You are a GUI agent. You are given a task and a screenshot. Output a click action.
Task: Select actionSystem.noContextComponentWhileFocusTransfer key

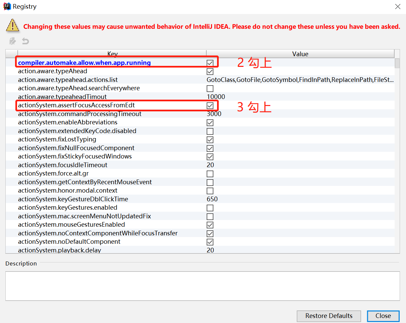[x=98, y=233]
